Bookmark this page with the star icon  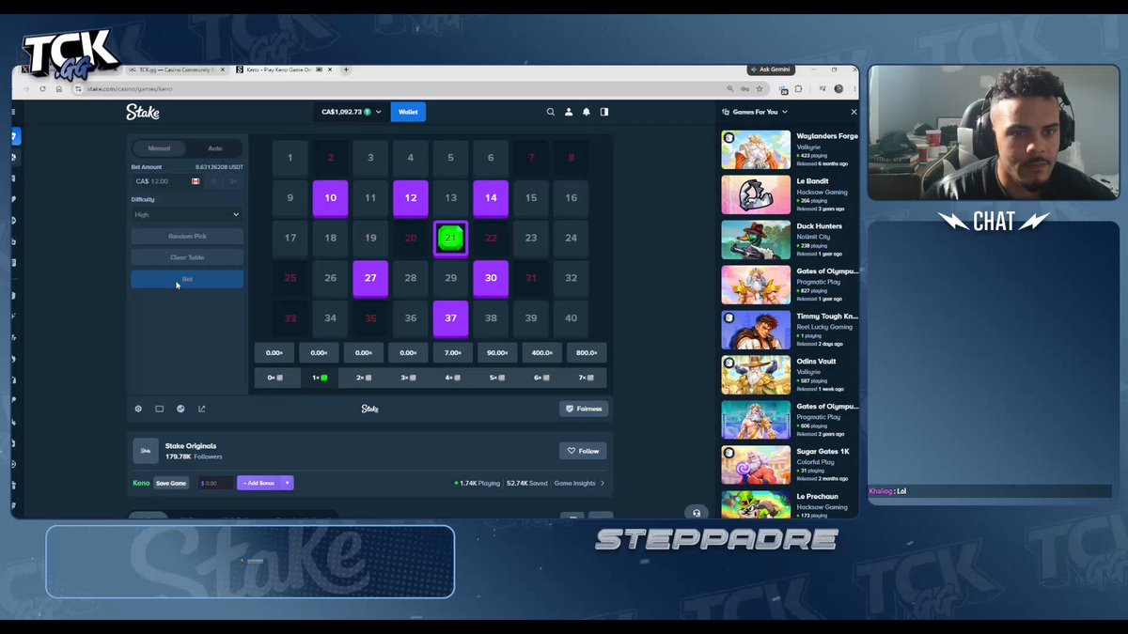click(760, 88)
